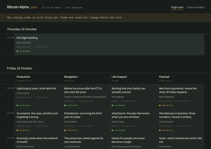
Task: Open Running a node when network hostile
Action: [37, 140]
